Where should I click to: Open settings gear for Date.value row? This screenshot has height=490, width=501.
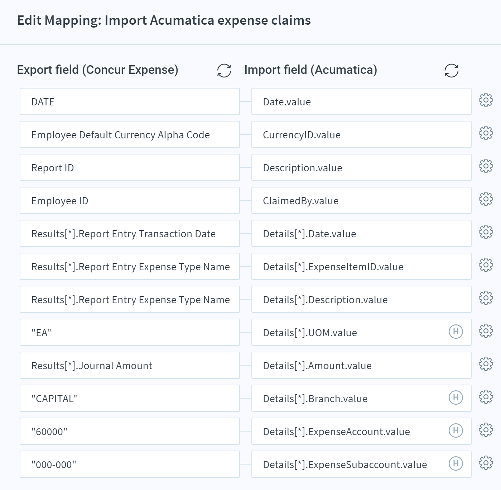(x=486, y=100)
